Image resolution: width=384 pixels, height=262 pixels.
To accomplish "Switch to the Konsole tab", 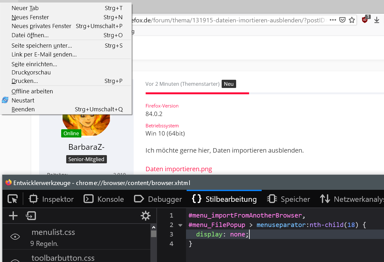I will point(104,199).
